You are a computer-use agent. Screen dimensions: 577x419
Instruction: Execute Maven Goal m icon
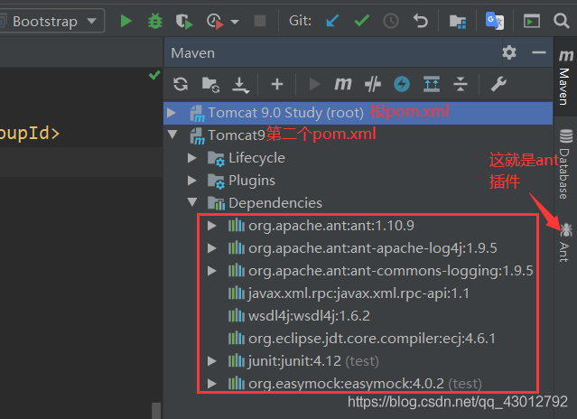click(x=343, y=84)
